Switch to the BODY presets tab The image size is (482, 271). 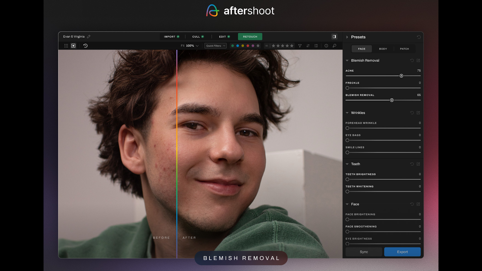tap(383, 48)
